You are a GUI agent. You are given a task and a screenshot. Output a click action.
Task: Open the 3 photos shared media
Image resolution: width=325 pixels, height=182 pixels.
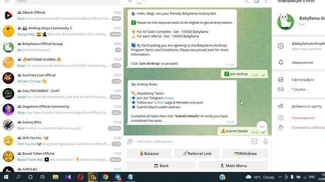[x=299, y=80]
